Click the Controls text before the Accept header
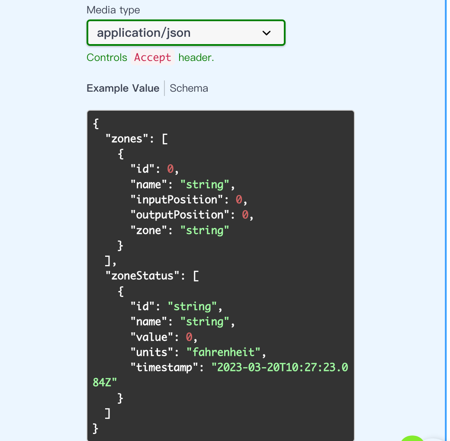Viewport: 450px width, 441px height. (107, 58)
